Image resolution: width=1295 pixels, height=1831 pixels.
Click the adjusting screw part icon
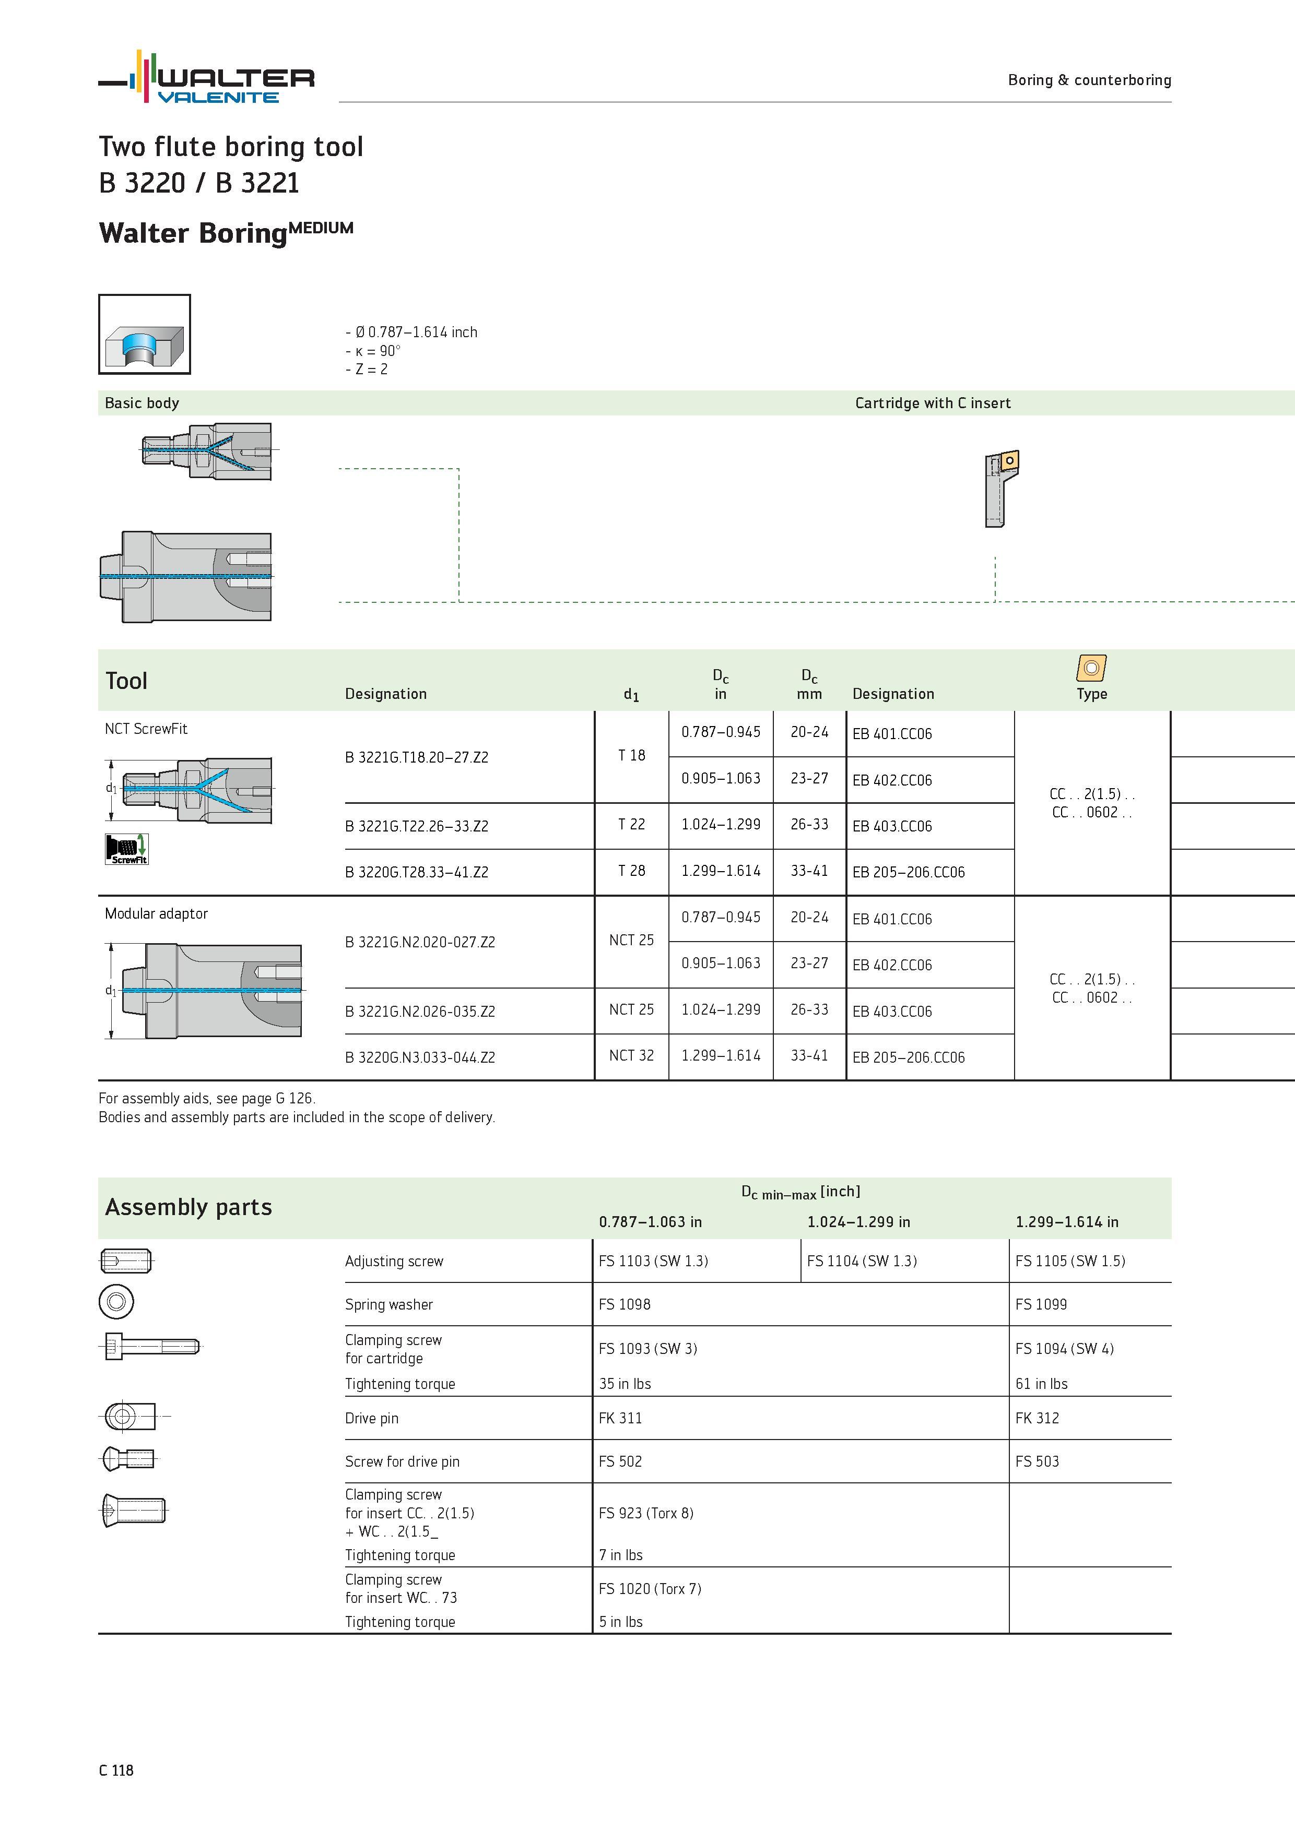pos(126,1261)
